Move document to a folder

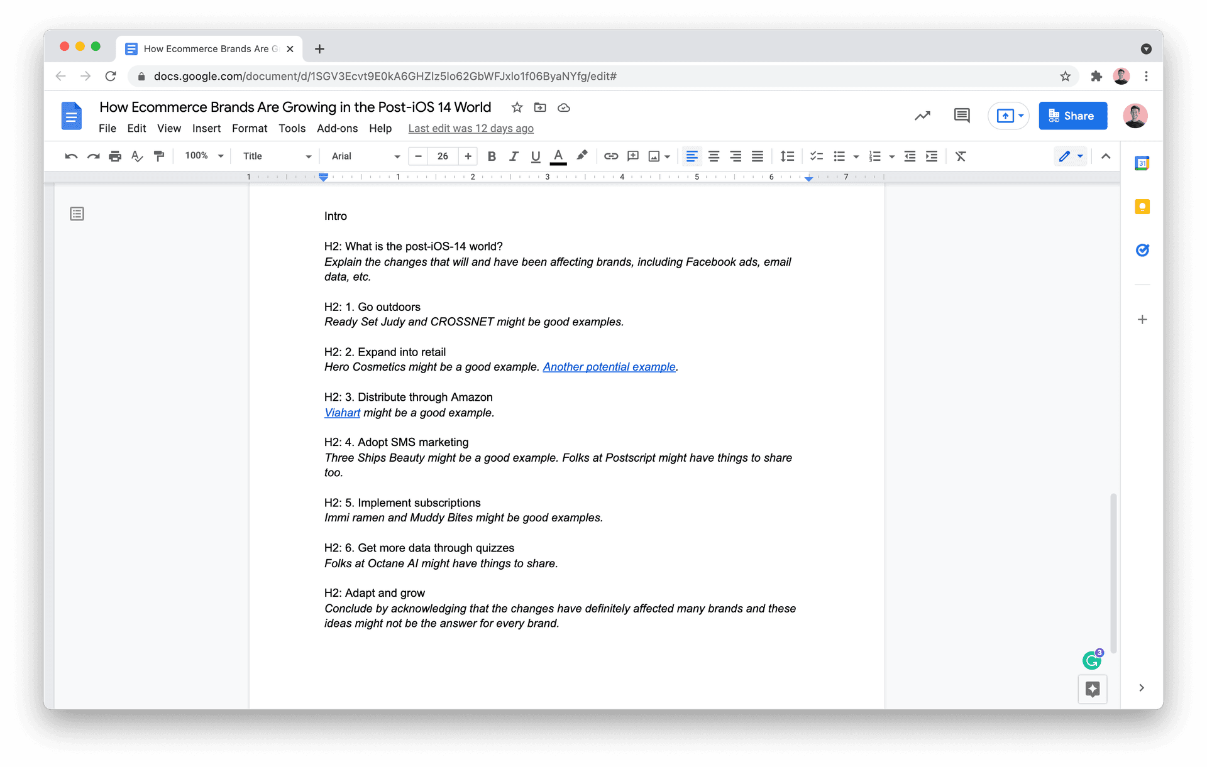point(540,107)
